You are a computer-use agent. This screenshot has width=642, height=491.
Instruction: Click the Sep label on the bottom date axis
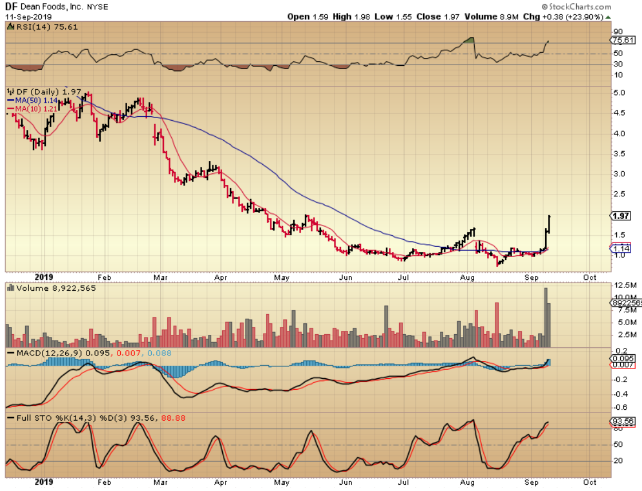click(x=531, y=482)
